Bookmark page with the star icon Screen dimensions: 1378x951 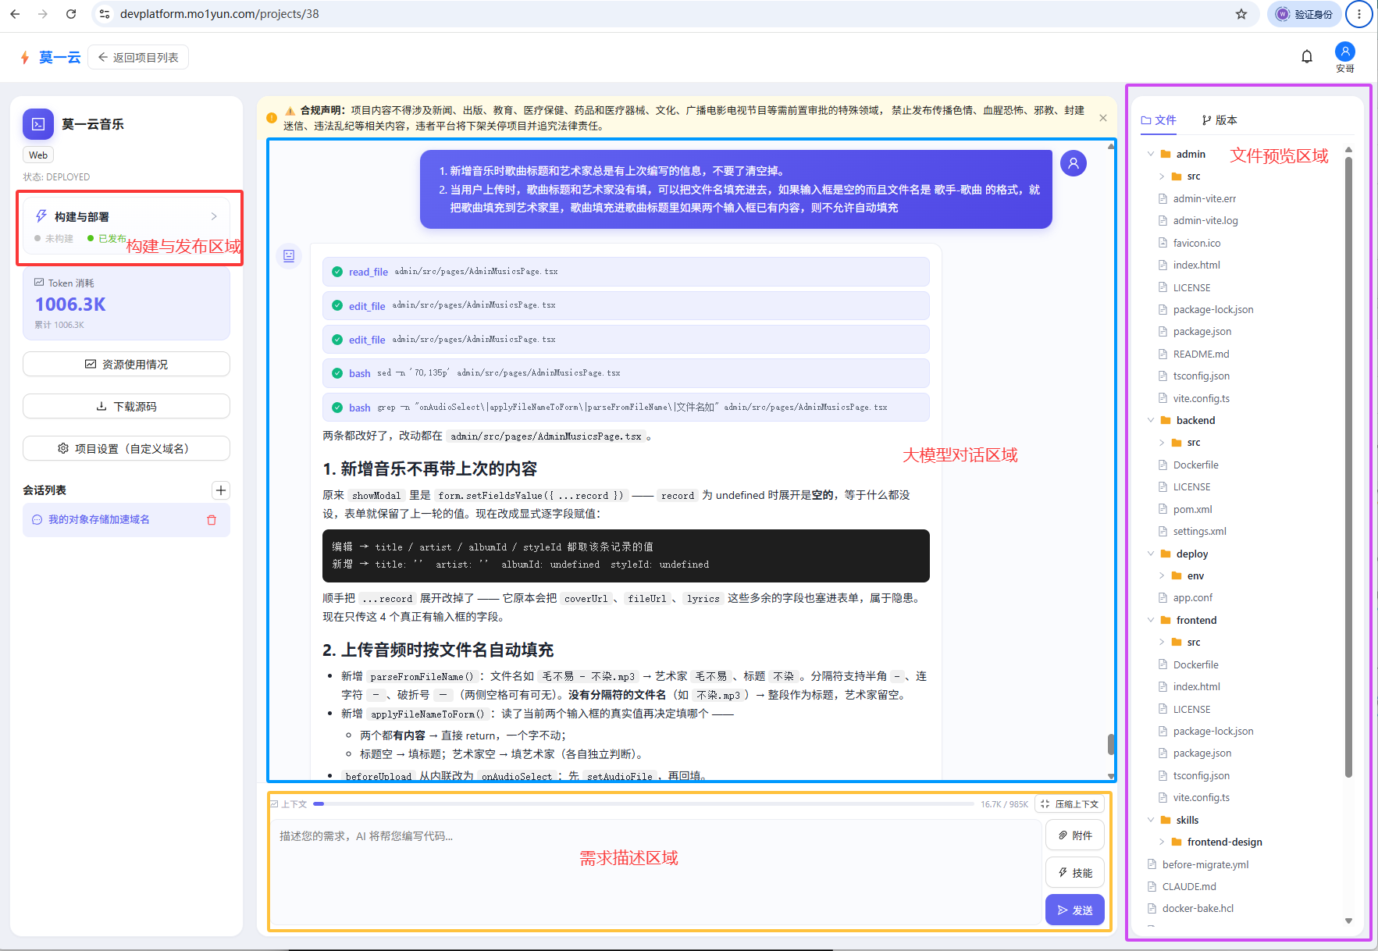point(1241,14)
